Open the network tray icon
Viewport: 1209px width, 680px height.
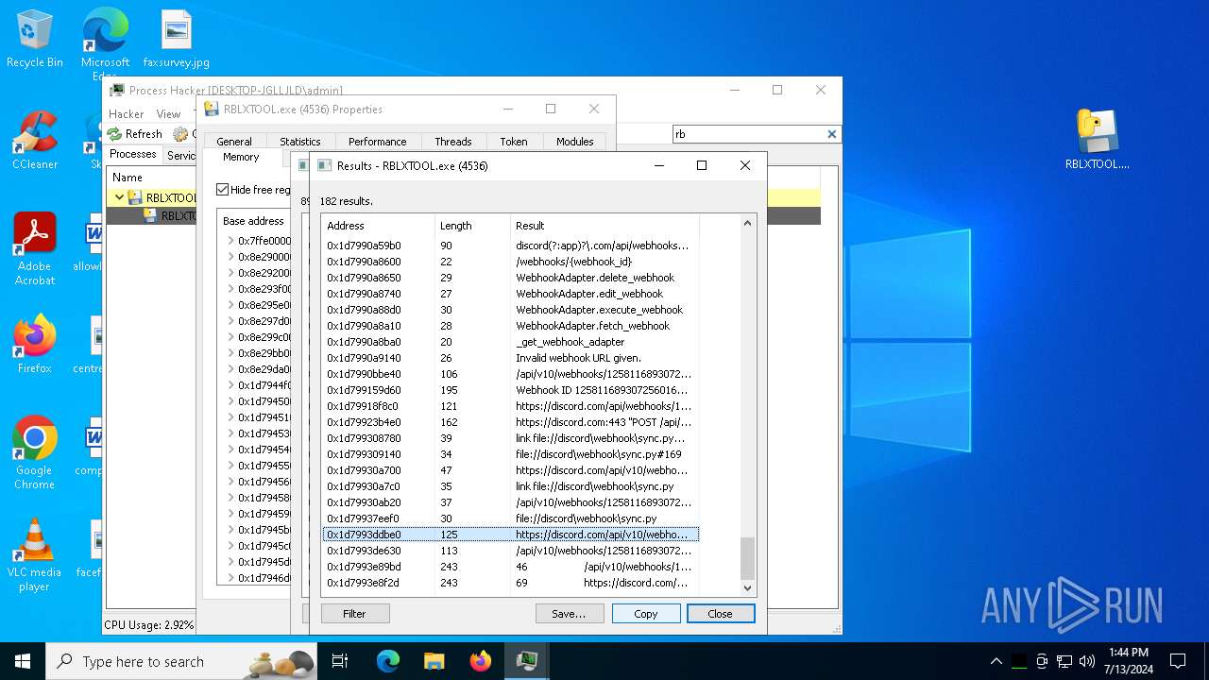coord(1064,661)
